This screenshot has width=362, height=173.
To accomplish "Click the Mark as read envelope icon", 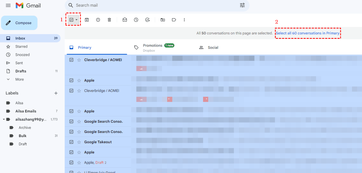I will pyautogui.click(x=125, y=20).
